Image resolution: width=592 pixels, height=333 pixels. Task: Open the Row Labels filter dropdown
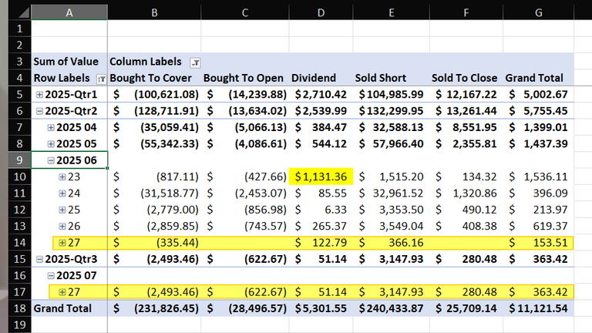(x=101, y=79)
